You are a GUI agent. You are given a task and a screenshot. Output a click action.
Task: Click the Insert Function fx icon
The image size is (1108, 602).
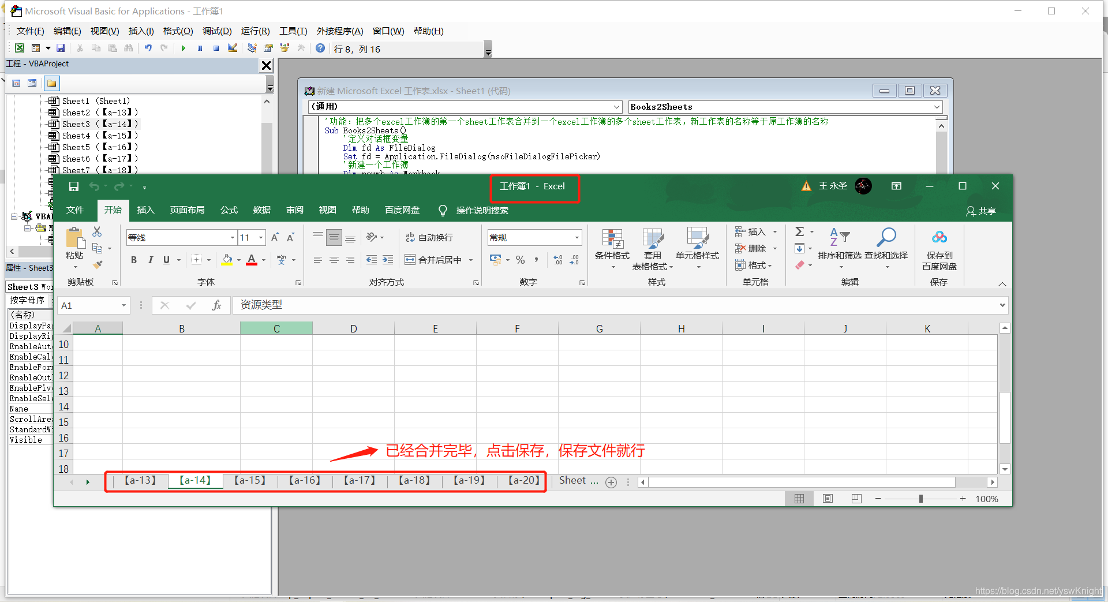point(217,305)
